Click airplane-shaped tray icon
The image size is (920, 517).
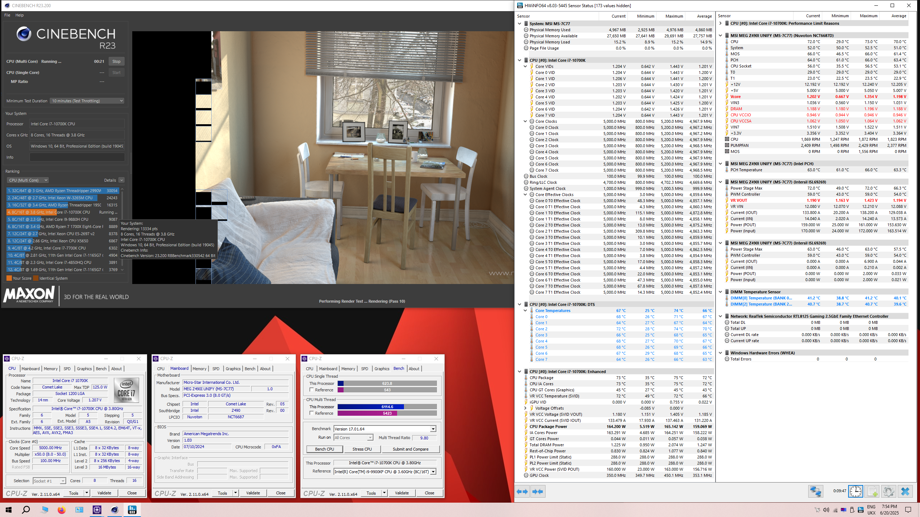click(x=817, y=510)
